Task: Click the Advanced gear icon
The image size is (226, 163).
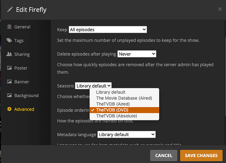Action: [x=9, y=109]
